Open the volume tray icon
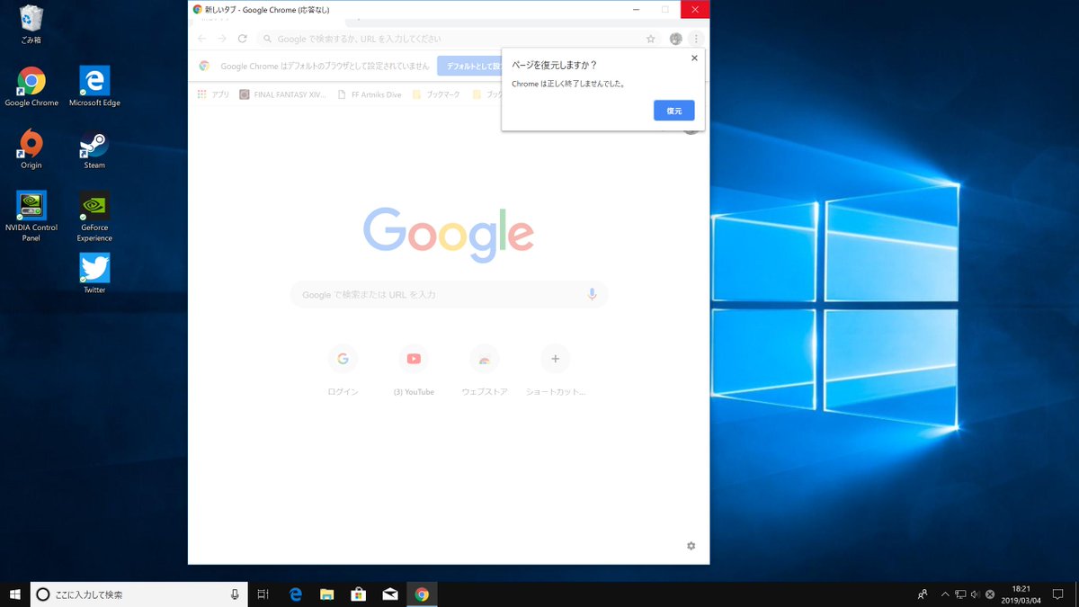The height and width of the screenshot is (607, 1079). coord(975,594)
